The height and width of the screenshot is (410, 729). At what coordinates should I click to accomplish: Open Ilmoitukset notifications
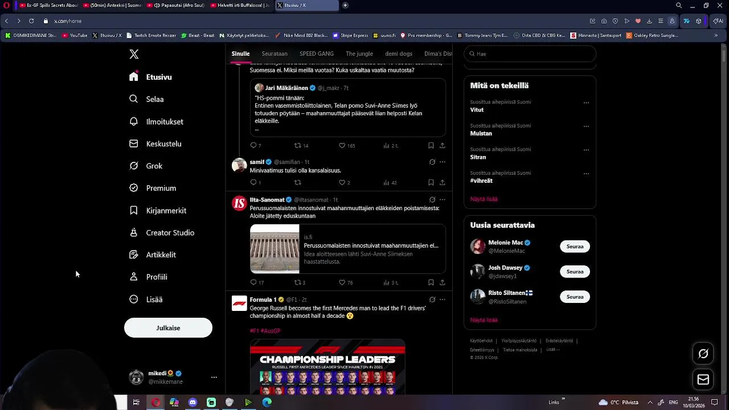click(156, 121)
